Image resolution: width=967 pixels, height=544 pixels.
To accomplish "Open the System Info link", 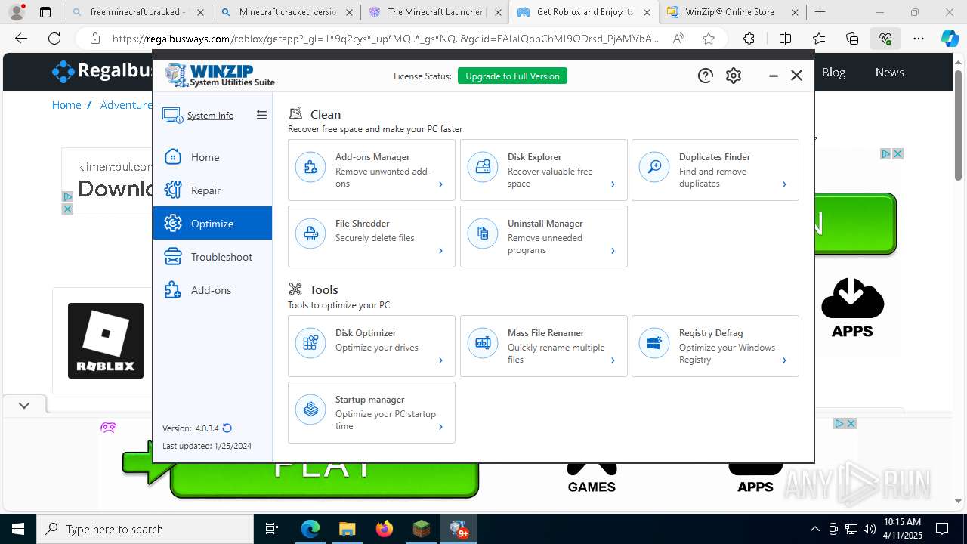I will pyautogui.click(x=210, y=116).
